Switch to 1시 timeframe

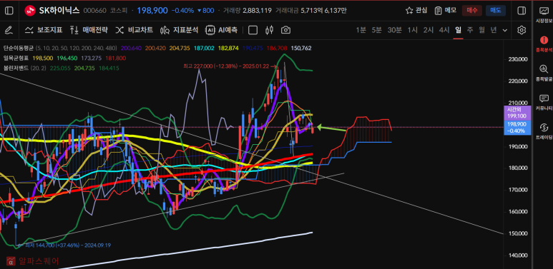(413, 30)
